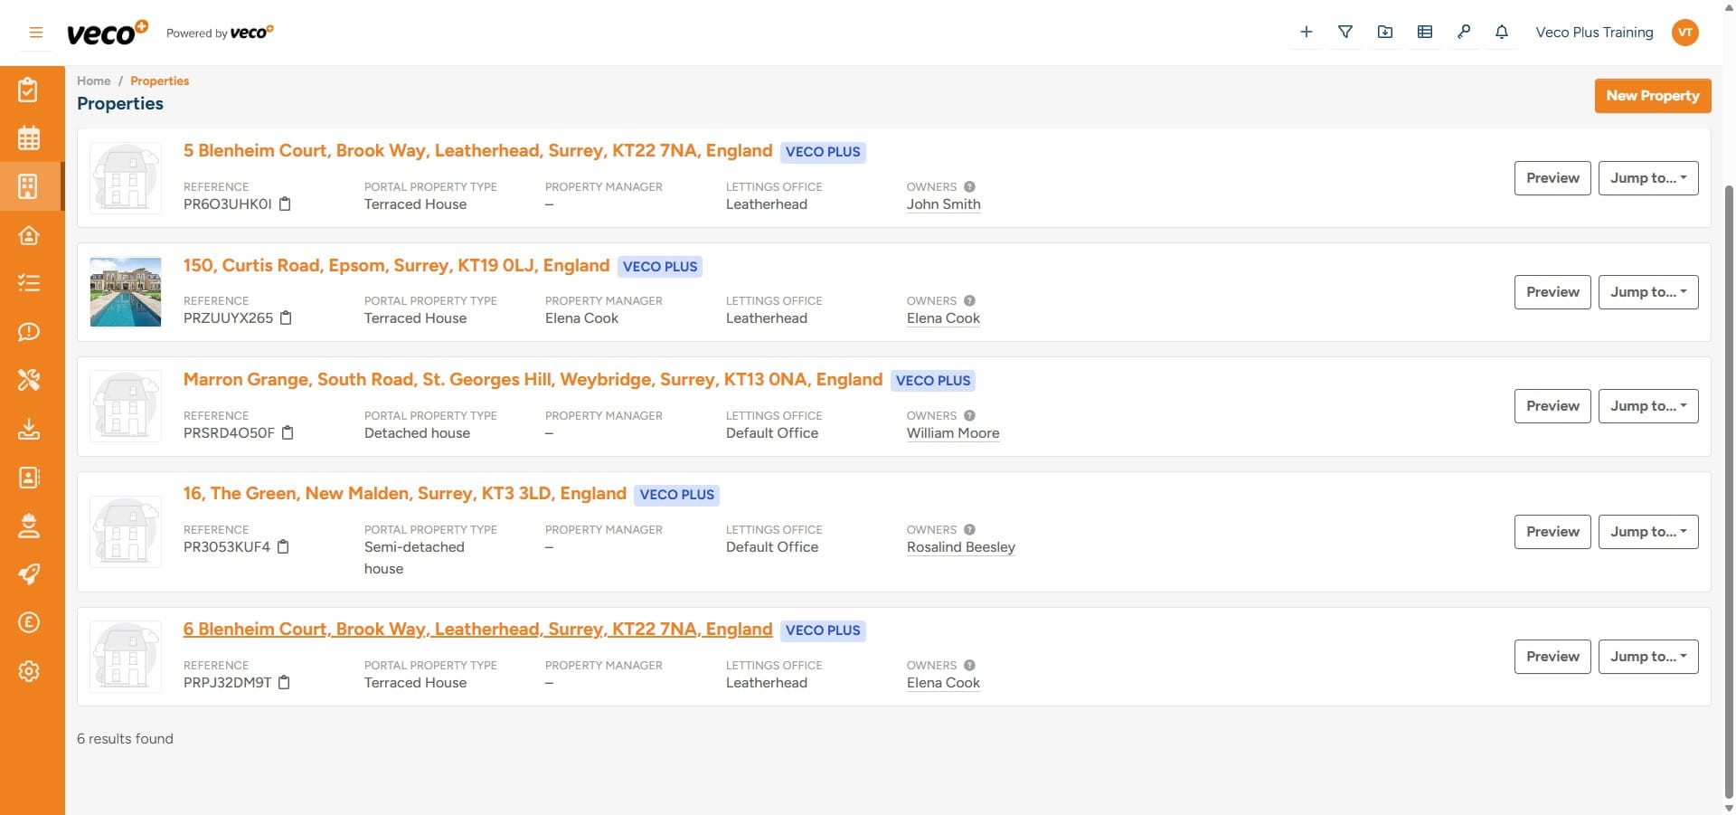Expand Jump to for 5 Blenheim Court
The height and width of the screenshot is (815, 1736).
coord(1647,178)
